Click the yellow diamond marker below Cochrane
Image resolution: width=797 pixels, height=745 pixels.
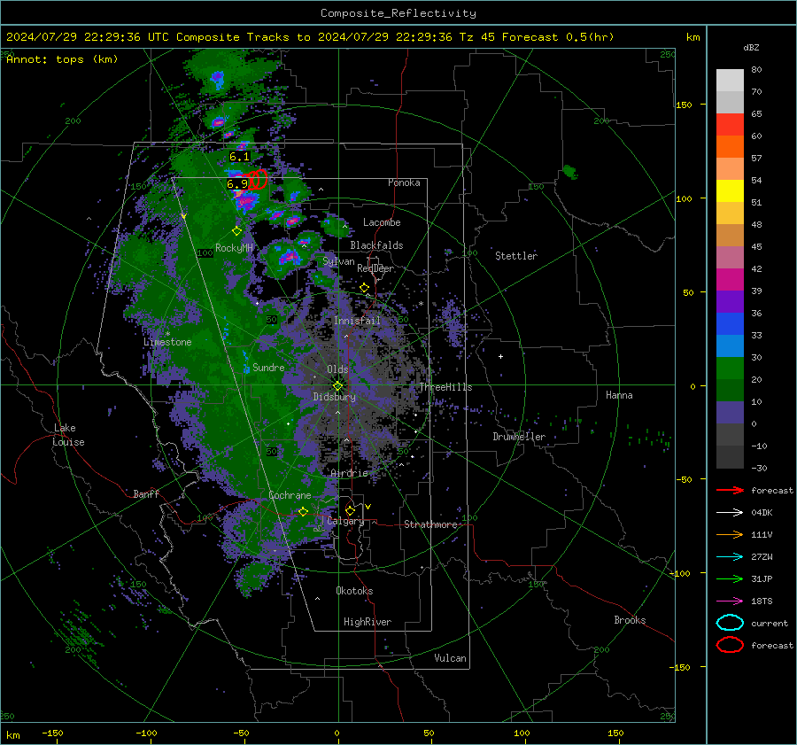click(303, 511)
